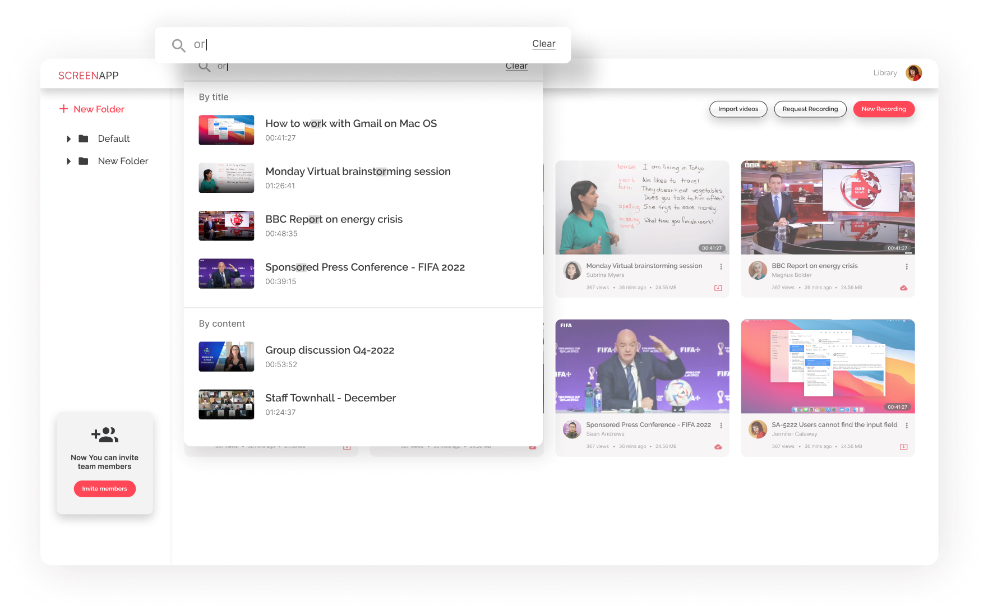Click the card title 'SA-5222 Users cannot find the input field'
The image size is (988, 615).
click(x=834, y=424)
